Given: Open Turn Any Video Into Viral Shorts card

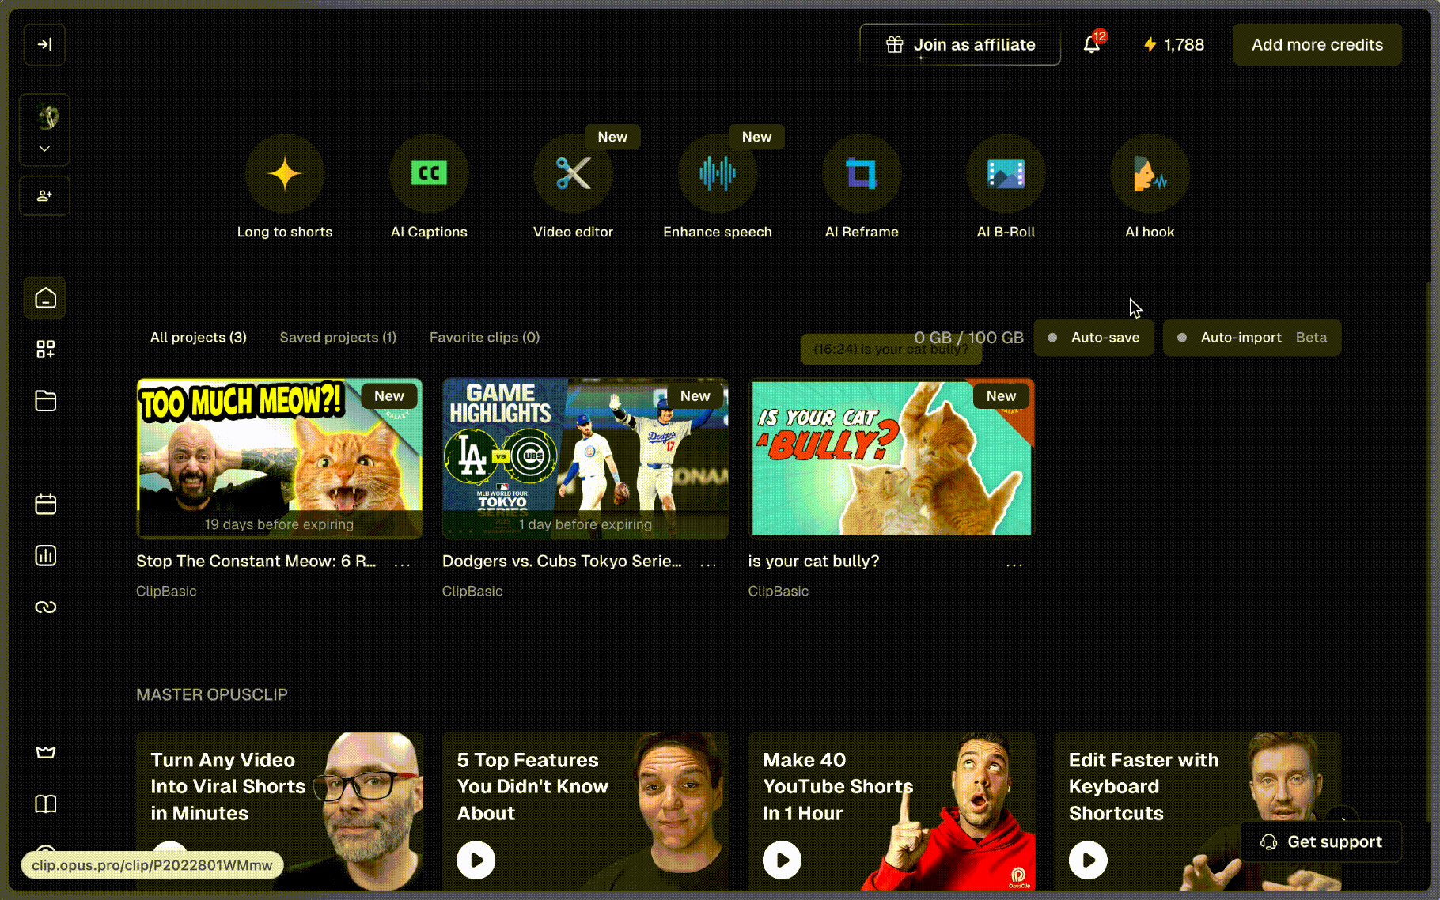Looking at the screenshot, I should [x=279, y=811].
